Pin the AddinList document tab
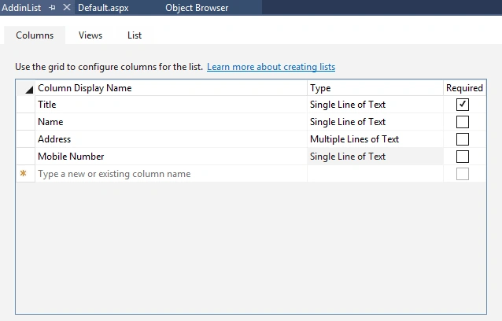 tap(52, 7)
